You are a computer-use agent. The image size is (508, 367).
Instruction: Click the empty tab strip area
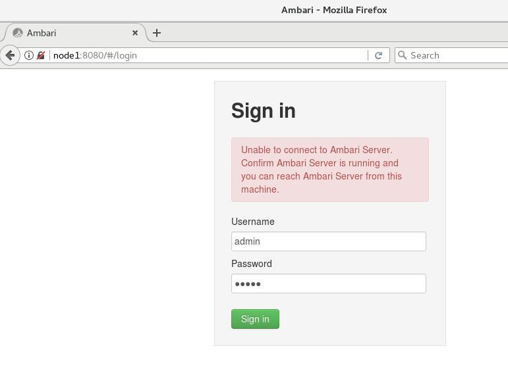click(x=329, y=33)
